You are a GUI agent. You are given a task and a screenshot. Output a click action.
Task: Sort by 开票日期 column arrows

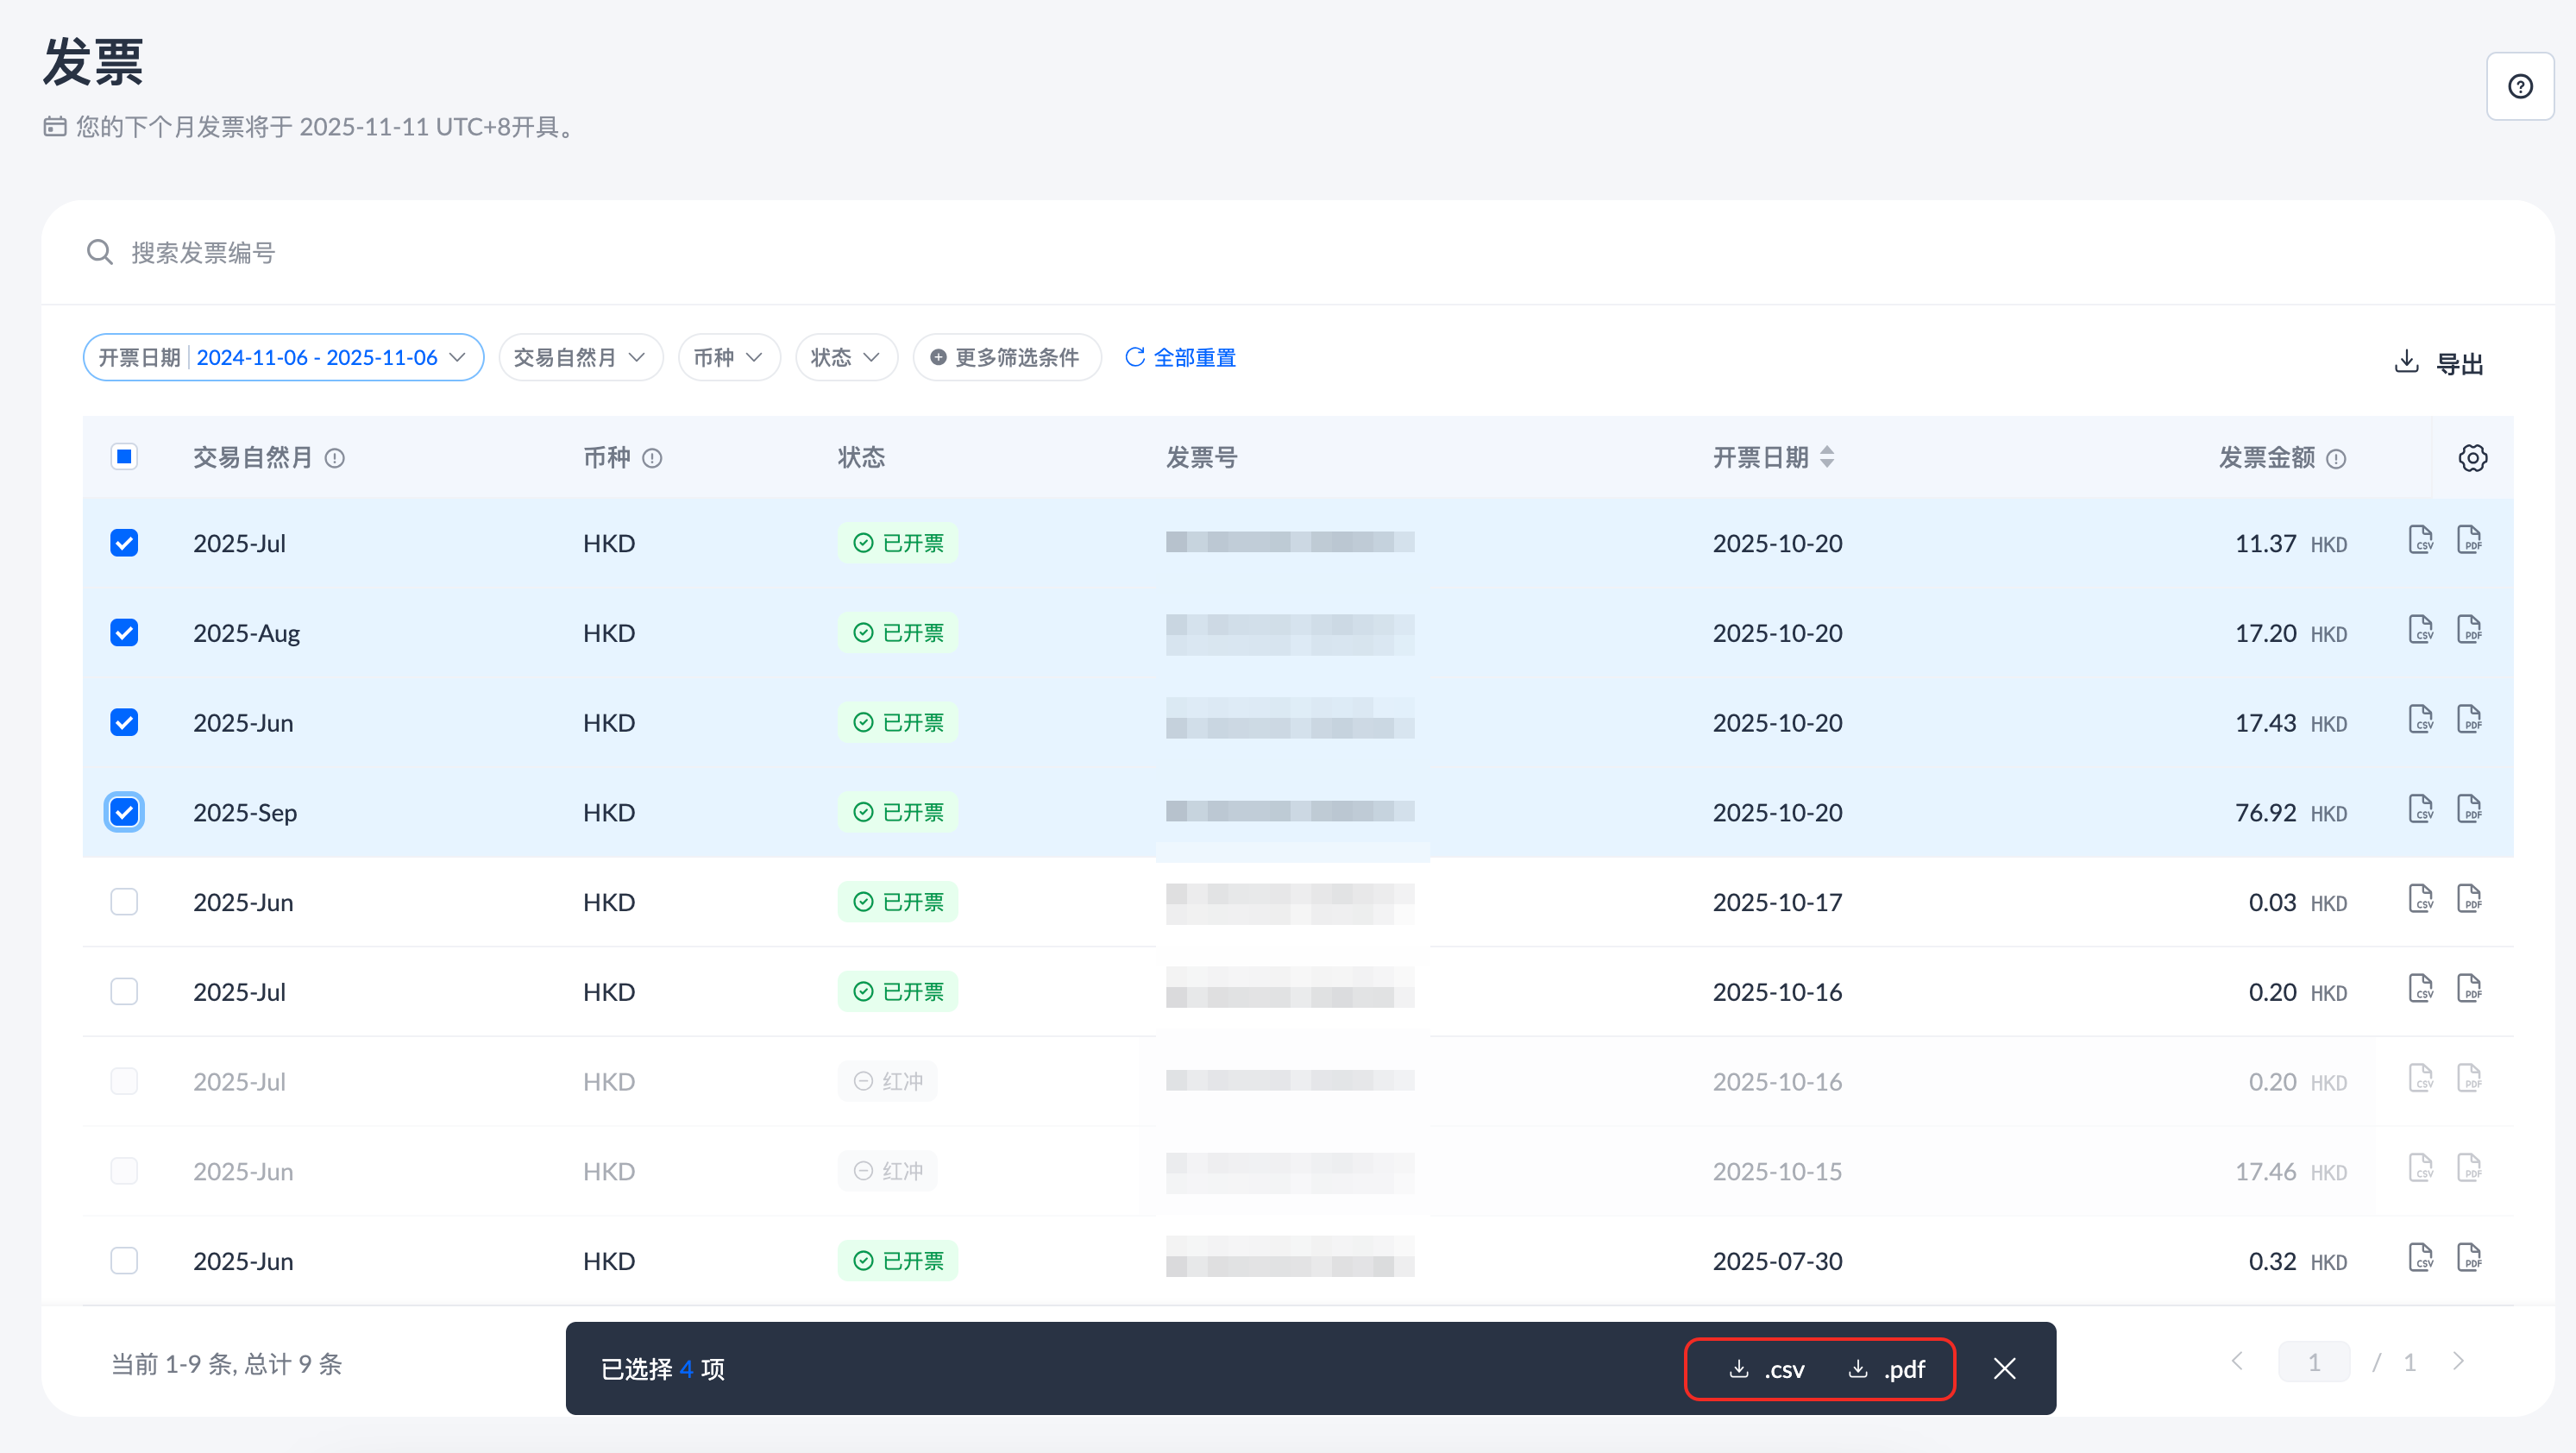click(x=1827, y=458)
